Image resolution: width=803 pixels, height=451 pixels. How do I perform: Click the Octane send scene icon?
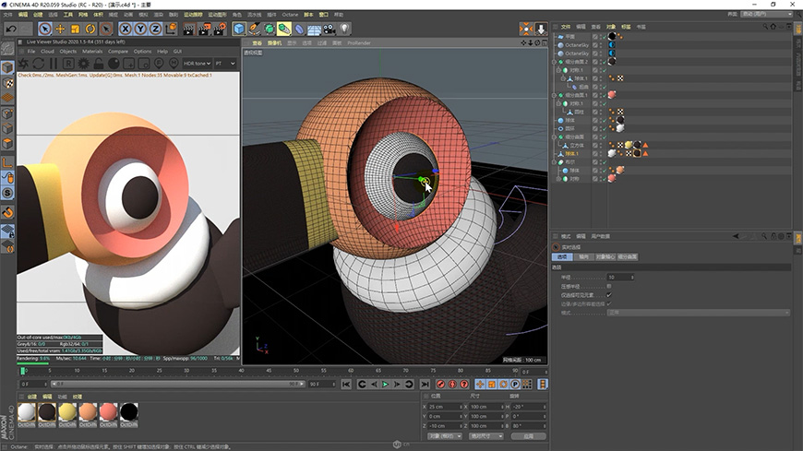tap(24, 64)
